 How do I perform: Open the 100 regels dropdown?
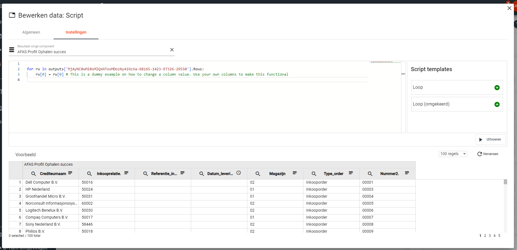coord(453,154)
